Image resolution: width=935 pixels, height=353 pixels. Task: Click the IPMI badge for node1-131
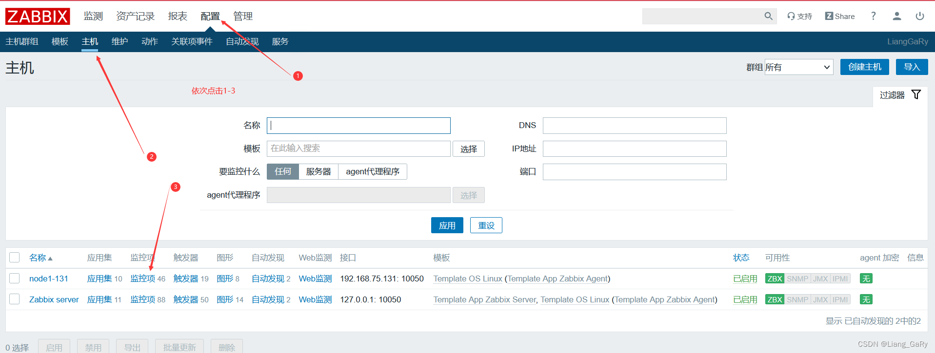840,279
